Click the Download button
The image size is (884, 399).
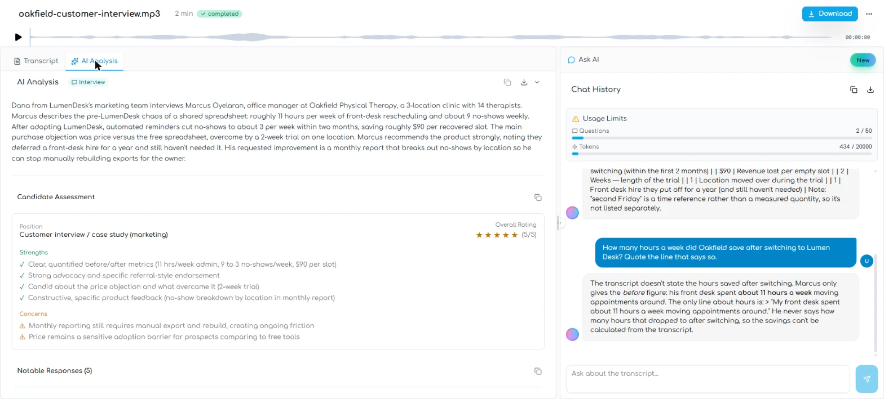tap(830, 14)
